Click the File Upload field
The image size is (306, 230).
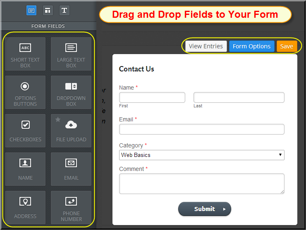71,131
